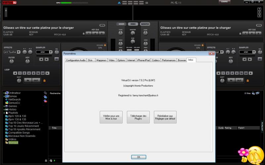Open the left effects selection dropdown
This screenshot has height=165, width=265.
click(19, 52)
